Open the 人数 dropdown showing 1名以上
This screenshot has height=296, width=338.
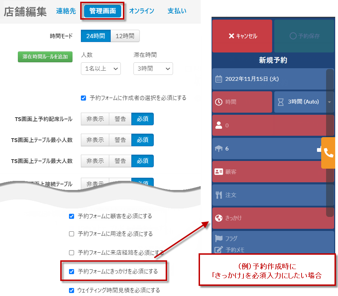[101, 69]
